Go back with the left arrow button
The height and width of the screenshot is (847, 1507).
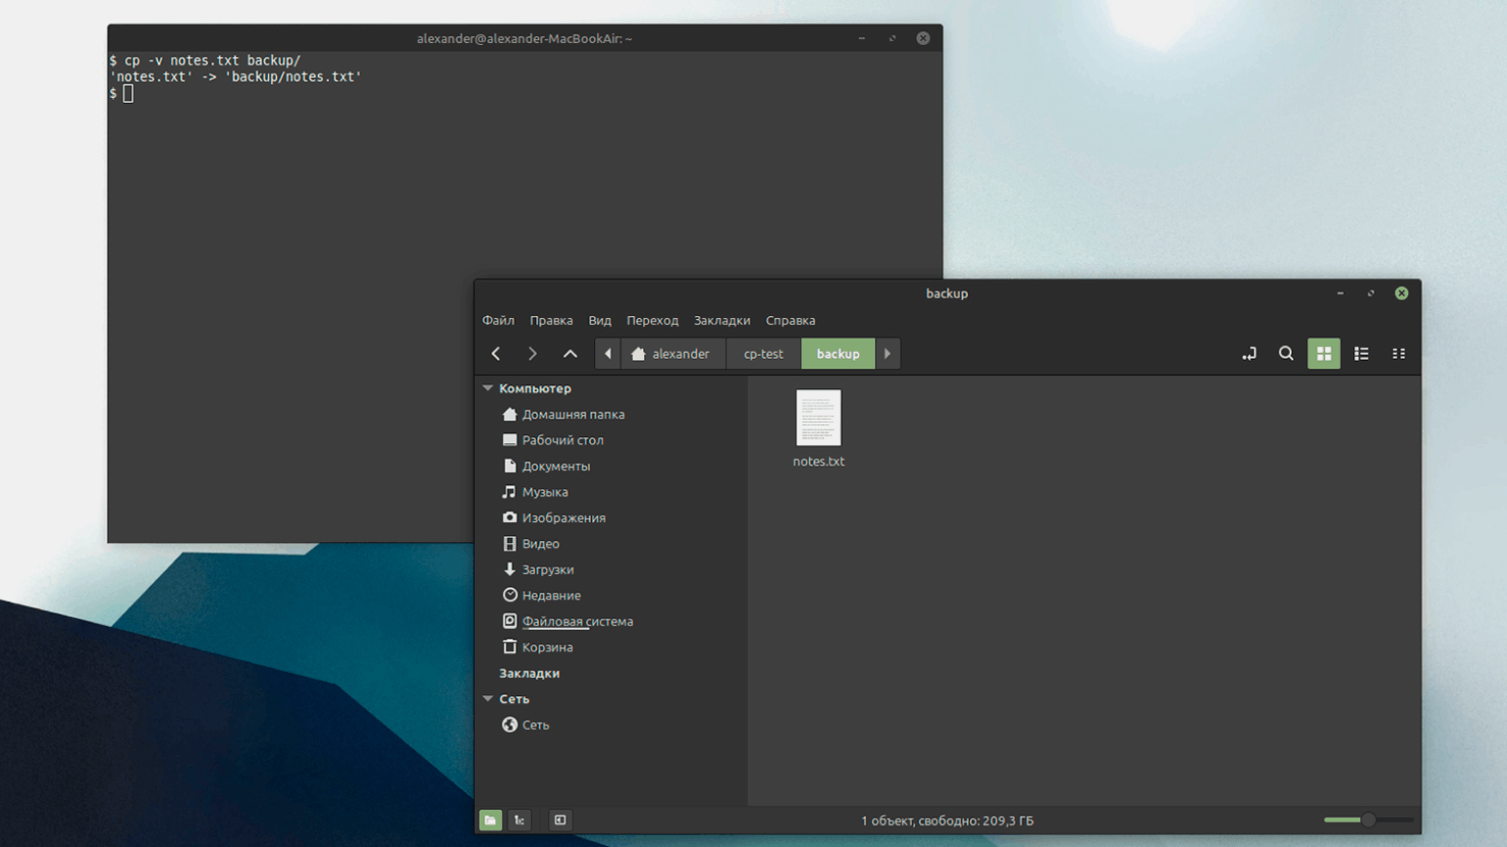tap(496, 354)
